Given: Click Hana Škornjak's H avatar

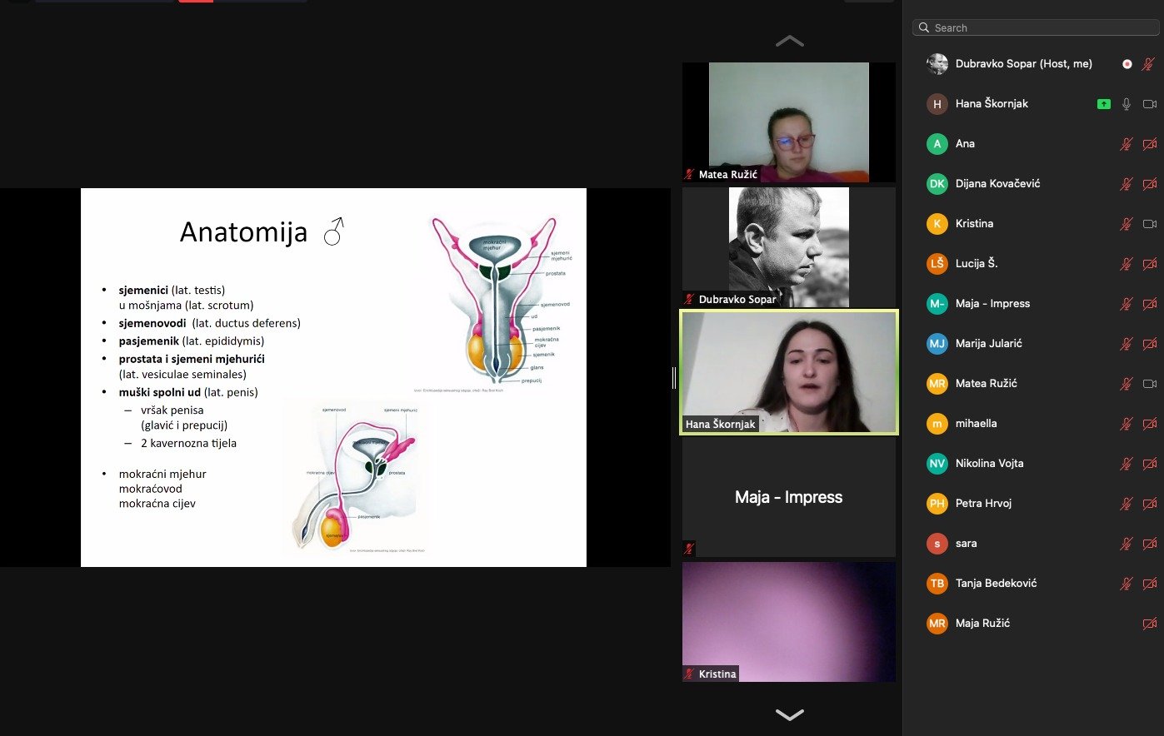Looking at the screenshot, I should point(937,104).
